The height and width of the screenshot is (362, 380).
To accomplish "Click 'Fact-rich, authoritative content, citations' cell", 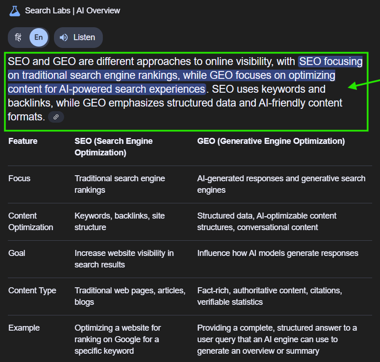I will (269, 296).
